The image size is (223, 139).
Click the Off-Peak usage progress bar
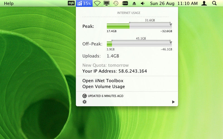pos(139,44)
